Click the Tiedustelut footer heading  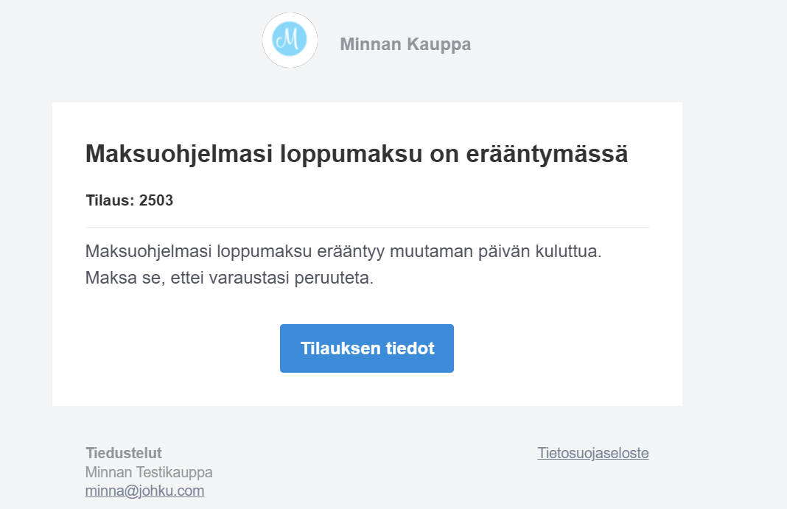point(124,453)
